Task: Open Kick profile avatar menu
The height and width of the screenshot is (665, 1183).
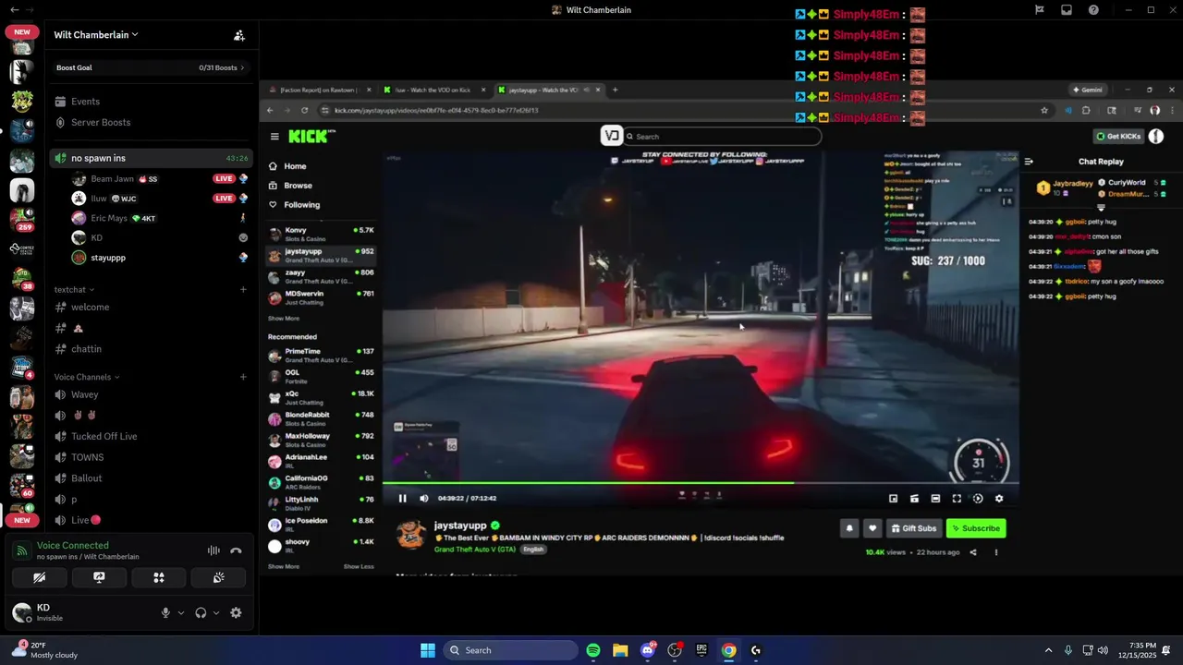Action: click(1156, 137)
